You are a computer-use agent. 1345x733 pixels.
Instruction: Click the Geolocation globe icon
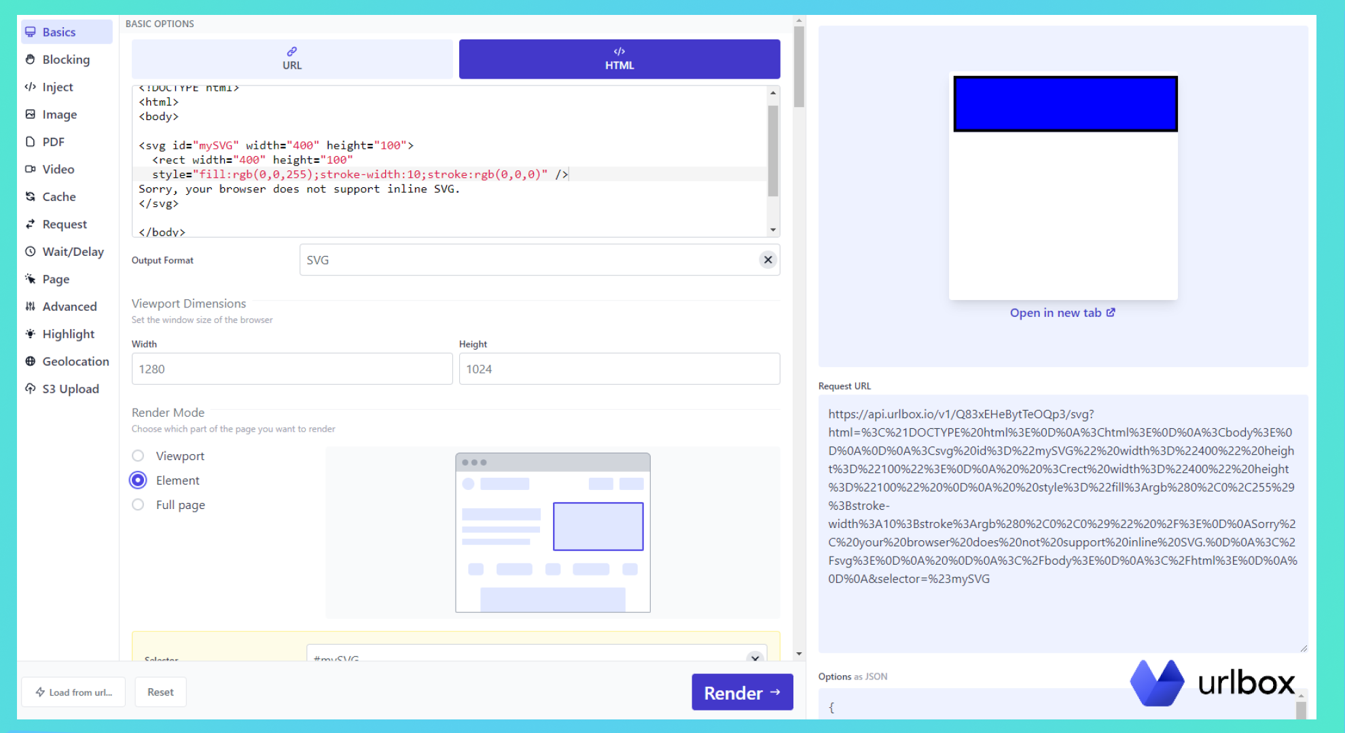pyautogui.click(x=31, y=362)
